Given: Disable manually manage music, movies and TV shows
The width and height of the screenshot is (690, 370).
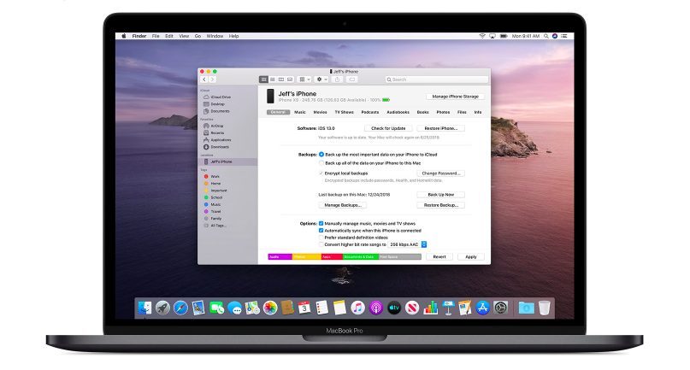Looking at the screenshot, I should (321, 223).
